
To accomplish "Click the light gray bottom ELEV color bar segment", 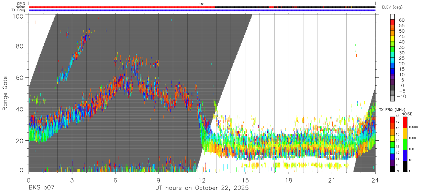I will click(x=392, y=98).
